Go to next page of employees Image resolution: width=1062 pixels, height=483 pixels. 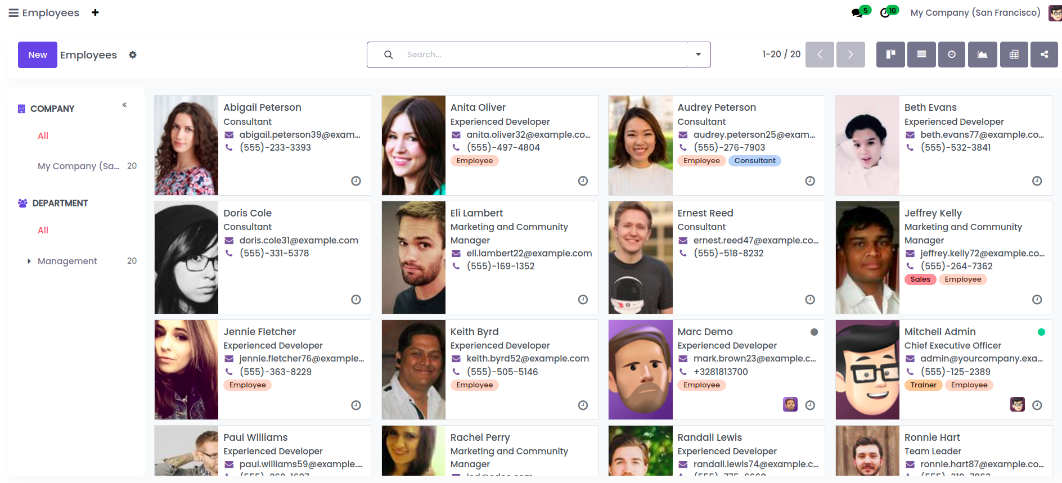(850, 55)
